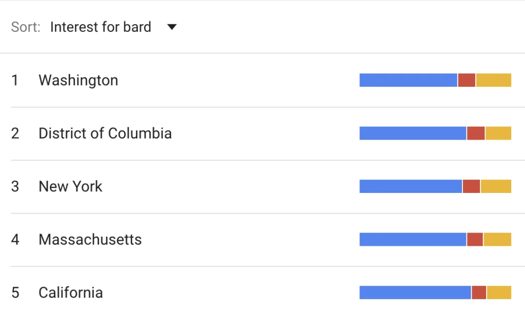
Task: Select the District of Columbia entry
Action: [105, 133]
